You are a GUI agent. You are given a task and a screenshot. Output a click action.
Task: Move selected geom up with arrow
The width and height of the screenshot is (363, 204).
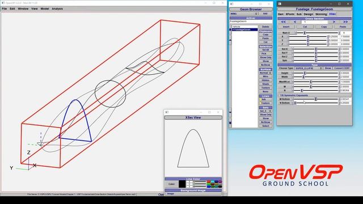(x=230, y=40)
